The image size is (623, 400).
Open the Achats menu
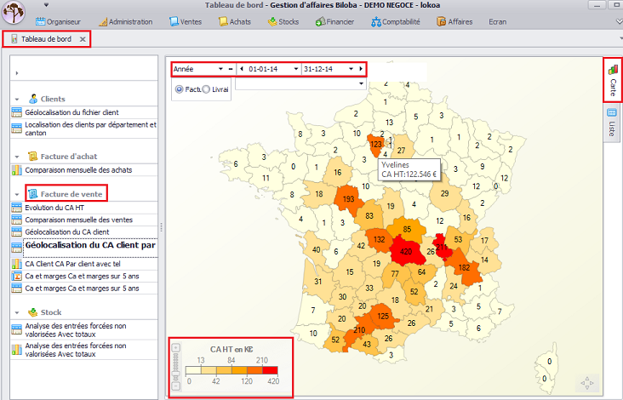coord(235,22)
